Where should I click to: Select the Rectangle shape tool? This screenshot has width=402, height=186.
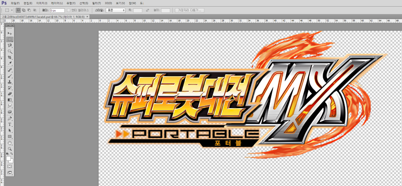pos(10,136)
